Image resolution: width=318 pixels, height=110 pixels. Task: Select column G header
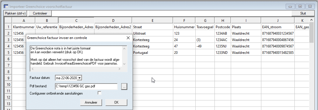pos(205,20)
